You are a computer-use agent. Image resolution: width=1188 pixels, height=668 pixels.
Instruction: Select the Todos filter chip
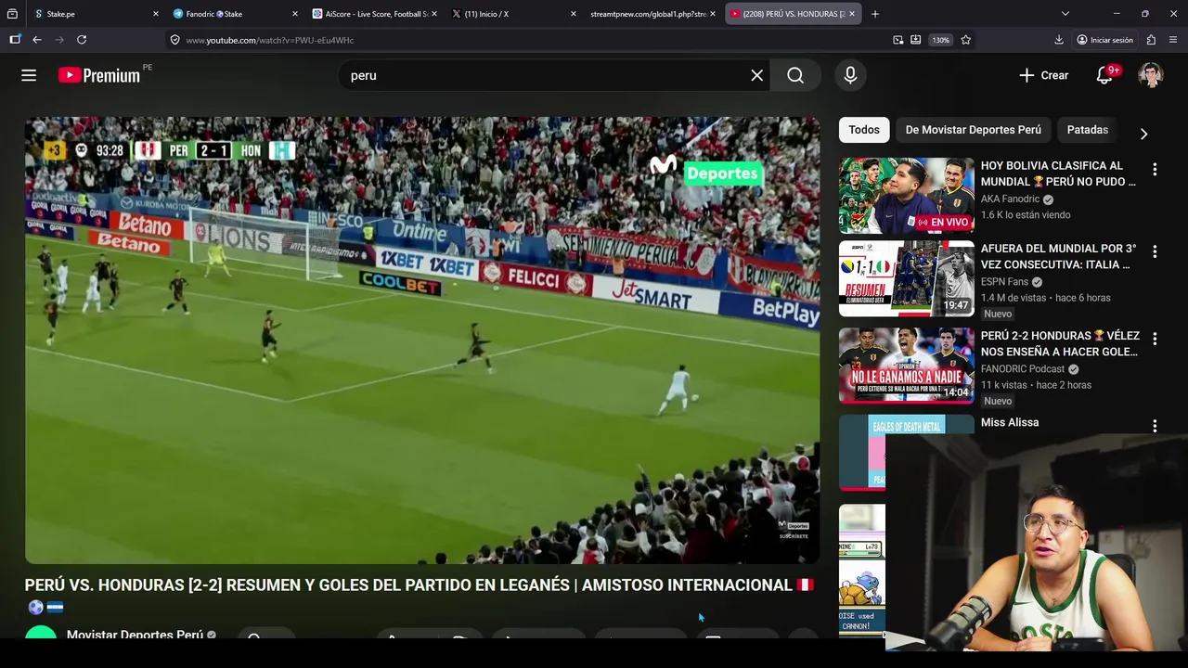pos(864,130)
